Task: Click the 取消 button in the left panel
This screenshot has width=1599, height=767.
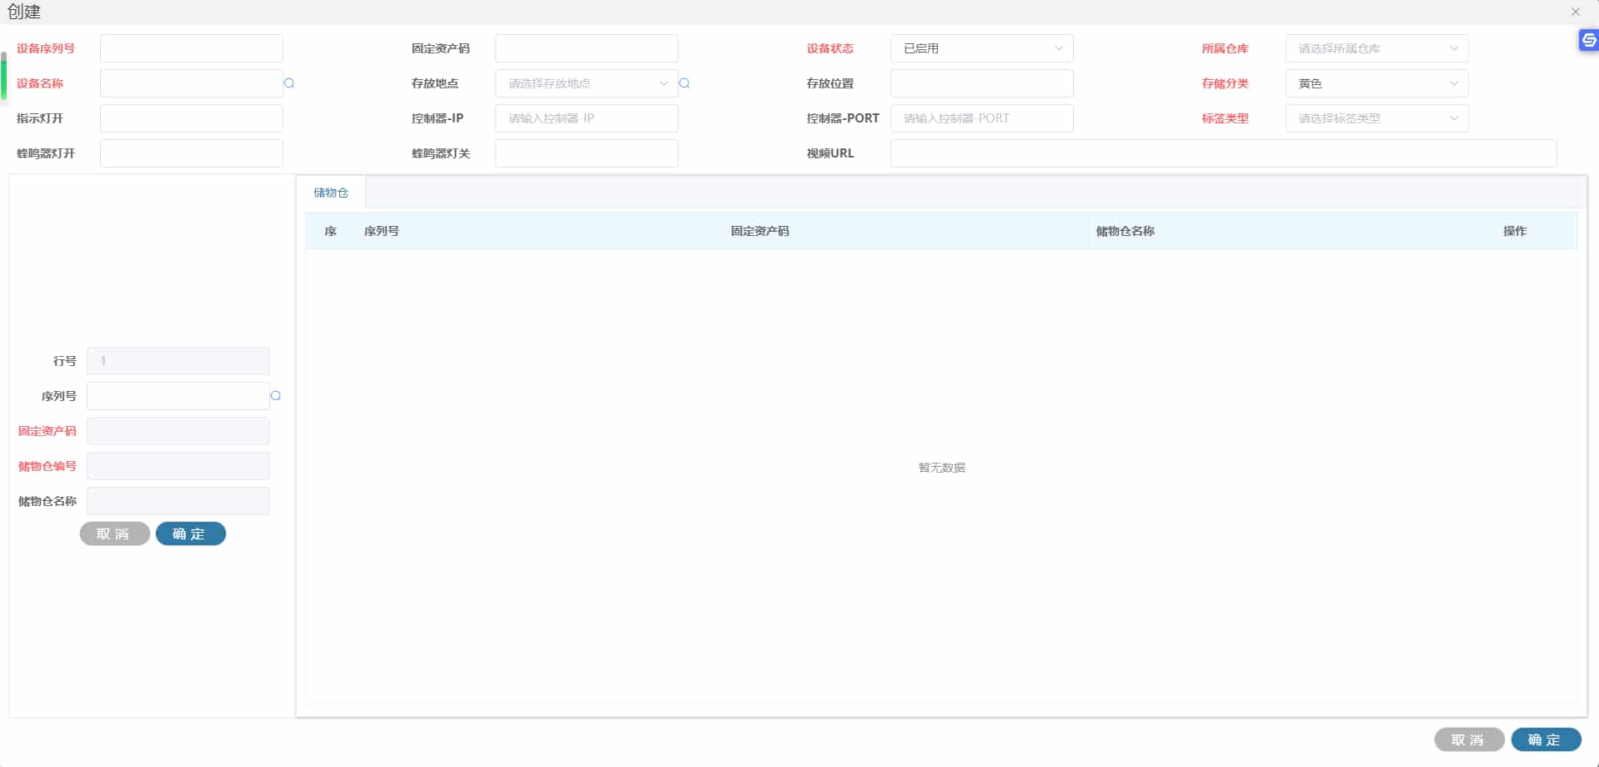Action: tap(114, 534)
